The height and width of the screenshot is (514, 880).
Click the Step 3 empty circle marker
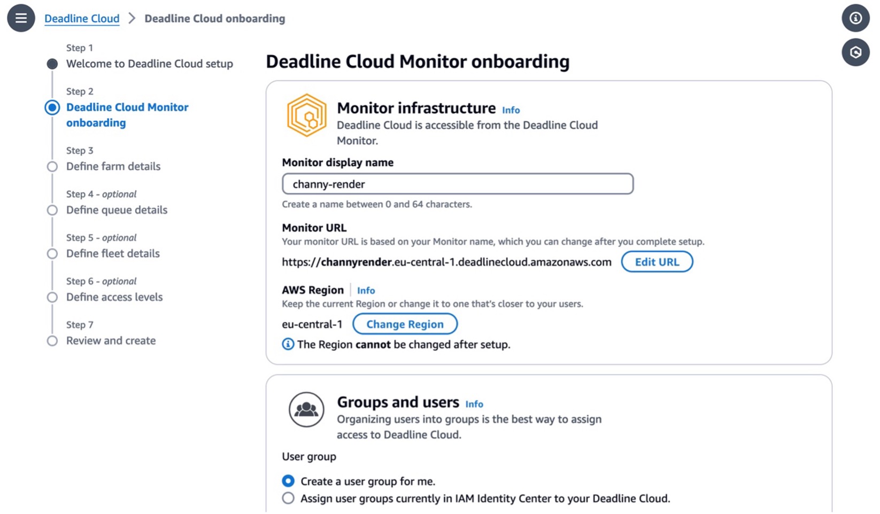coord(52,167)
